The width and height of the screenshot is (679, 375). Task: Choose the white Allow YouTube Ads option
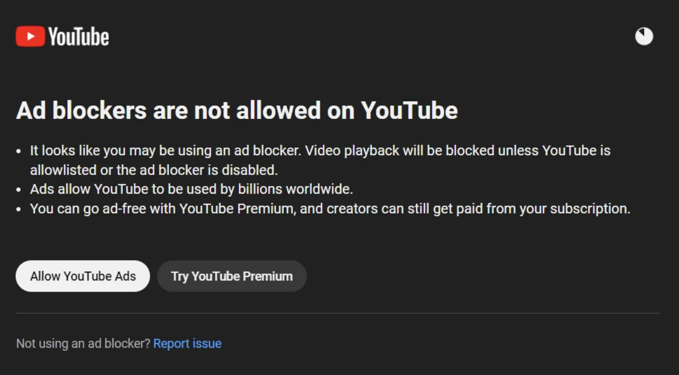[x=82, y=276]
